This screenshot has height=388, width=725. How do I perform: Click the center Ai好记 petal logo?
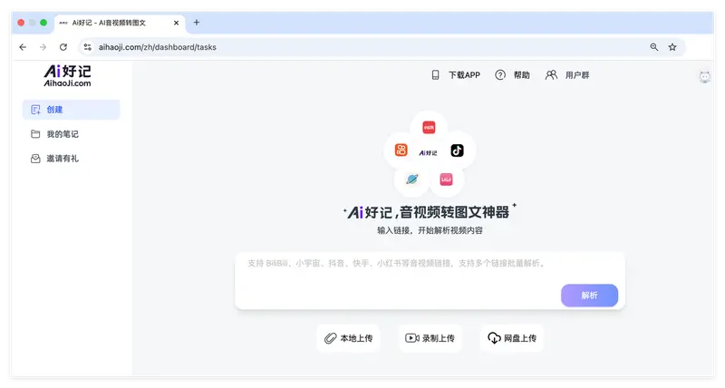tap(428, 152)
